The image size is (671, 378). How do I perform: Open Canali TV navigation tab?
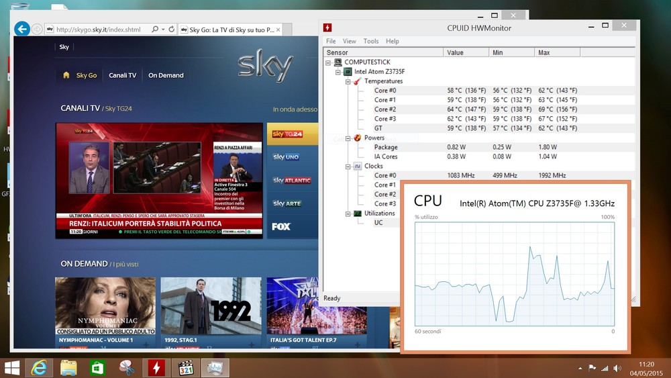(x=122, y=75)
